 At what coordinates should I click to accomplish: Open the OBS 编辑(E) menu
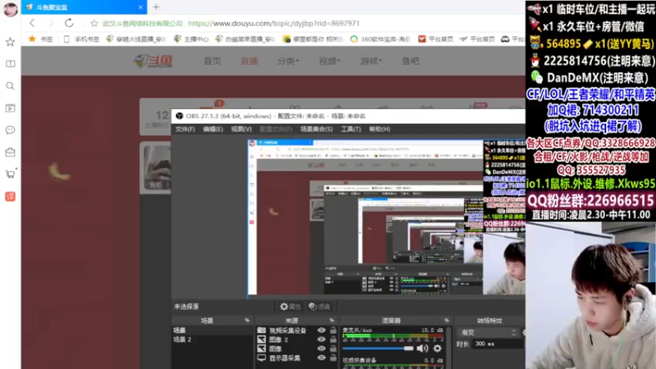coord(213,129)
